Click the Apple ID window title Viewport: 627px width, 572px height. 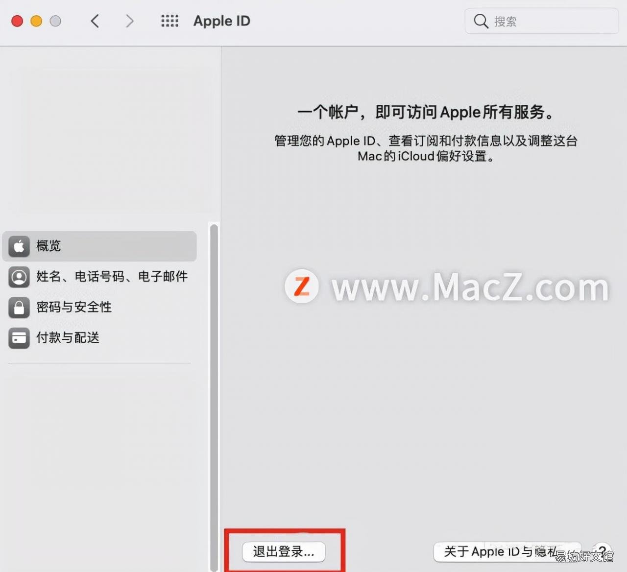click(221, 21)
